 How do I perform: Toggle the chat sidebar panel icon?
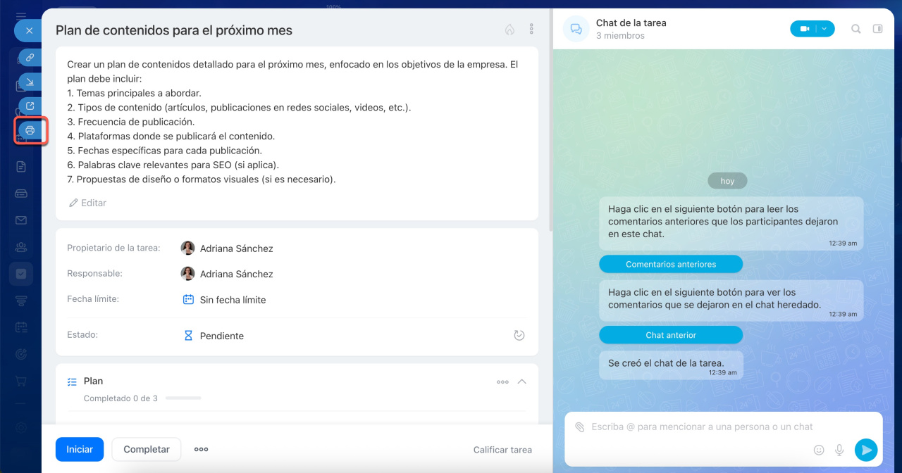877,29
